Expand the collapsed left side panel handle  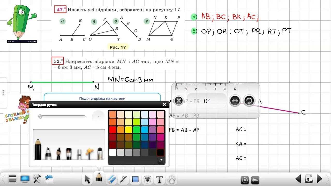click(x=3, y=93)
